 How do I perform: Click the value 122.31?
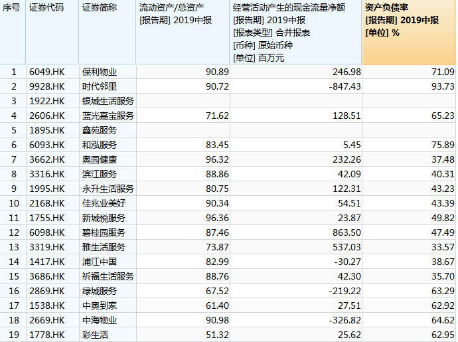[346, 189]
